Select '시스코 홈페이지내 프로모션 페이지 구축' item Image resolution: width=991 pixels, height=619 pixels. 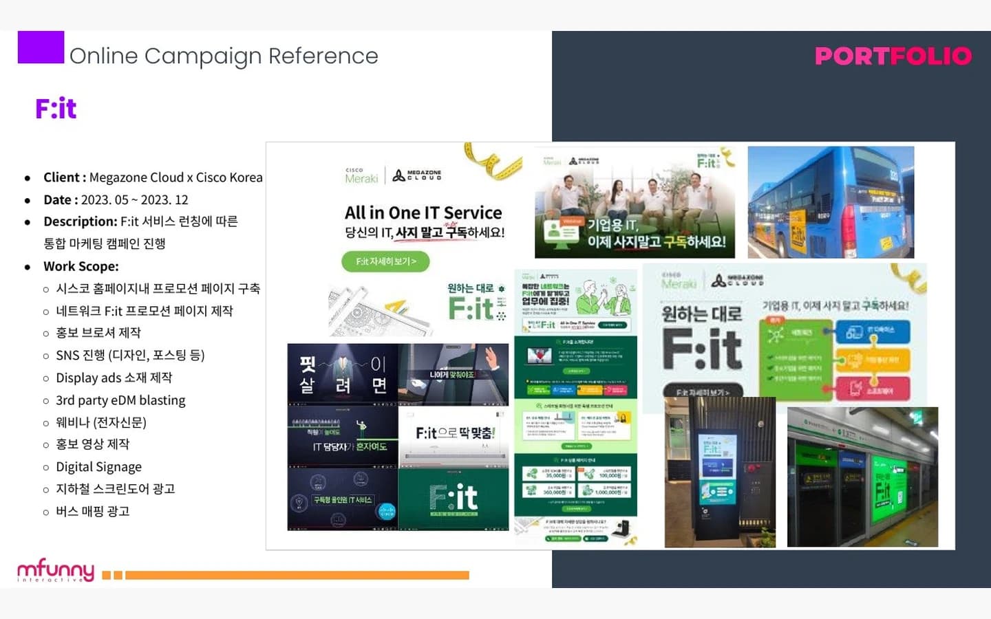point(158,289)
